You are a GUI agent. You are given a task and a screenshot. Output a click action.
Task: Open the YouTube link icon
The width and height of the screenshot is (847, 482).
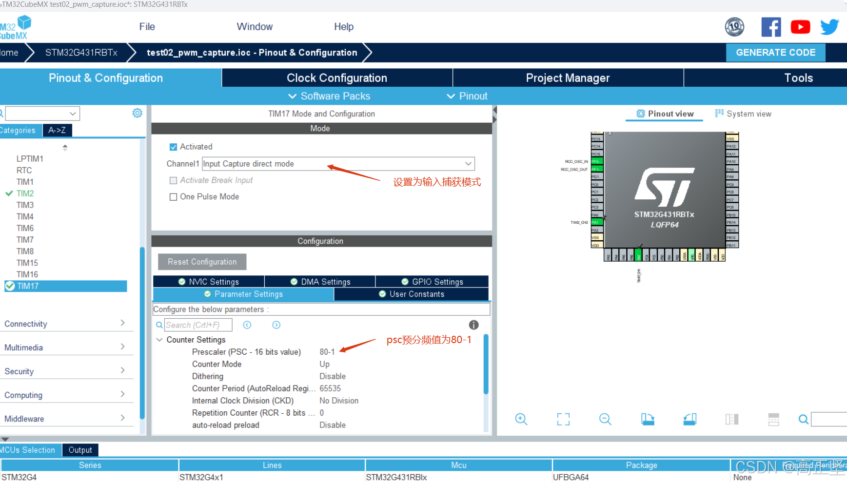pos(800,27)
